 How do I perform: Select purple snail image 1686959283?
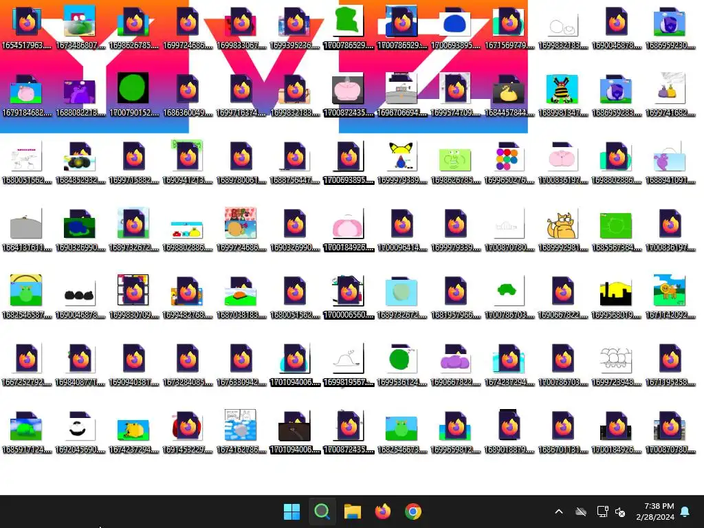tap(617, 95)
